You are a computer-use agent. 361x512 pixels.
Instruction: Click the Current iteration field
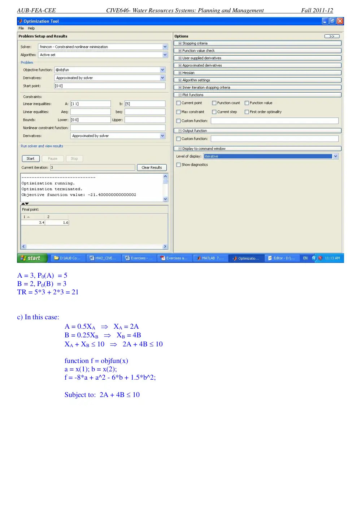[92, 167]
